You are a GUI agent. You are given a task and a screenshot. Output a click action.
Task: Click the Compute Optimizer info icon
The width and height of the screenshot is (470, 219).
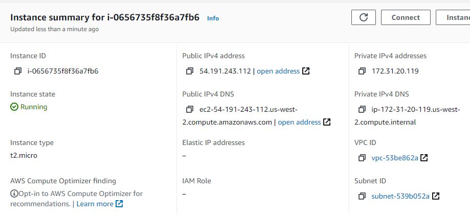click(14, 194)
